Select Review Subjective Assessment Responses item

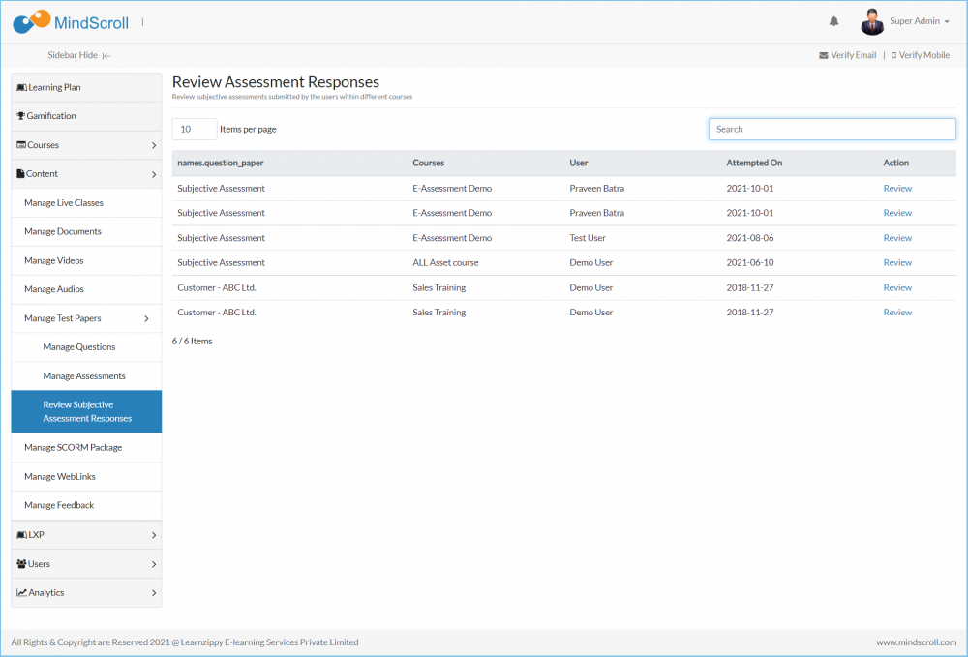(x=86, y=411)
